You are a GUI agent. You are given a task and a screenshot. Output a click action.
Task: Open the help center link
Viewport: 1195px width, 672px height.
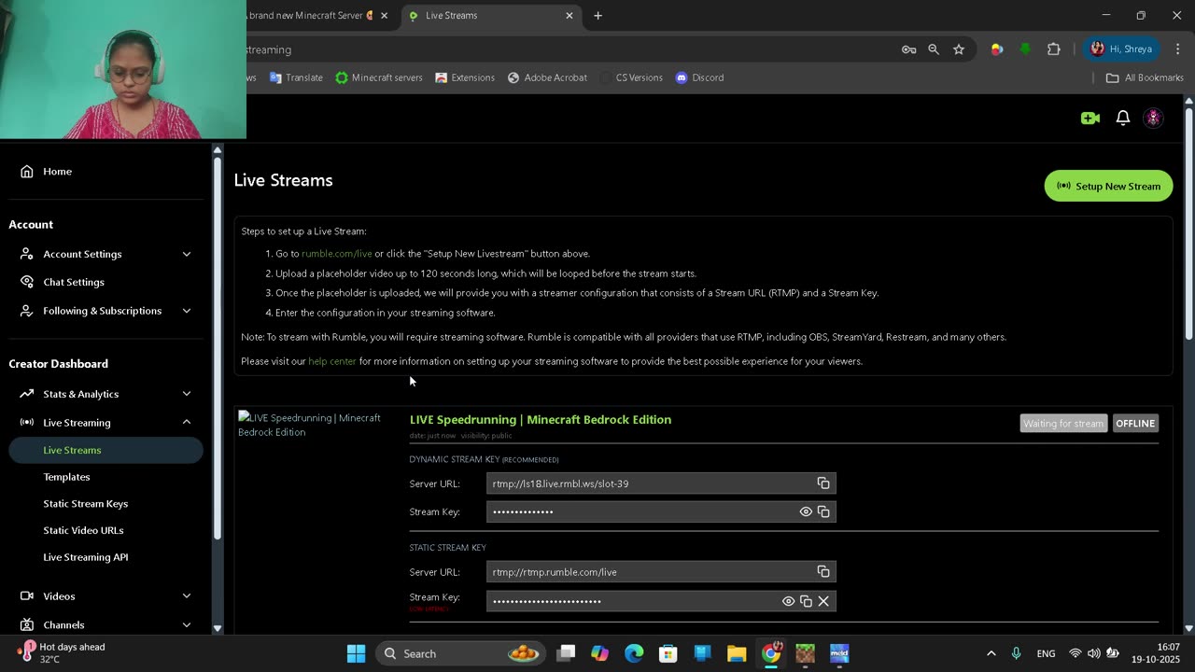point(332,361)
